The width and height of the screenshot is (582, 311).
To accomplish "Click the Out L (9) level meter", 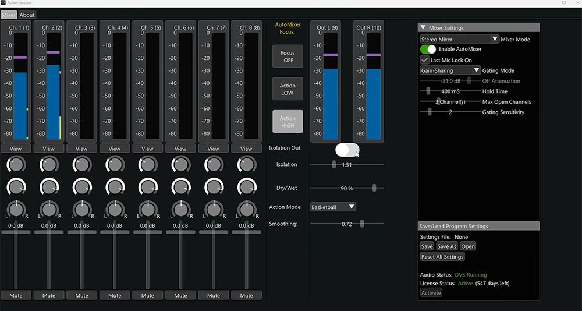I will (331, 86).
